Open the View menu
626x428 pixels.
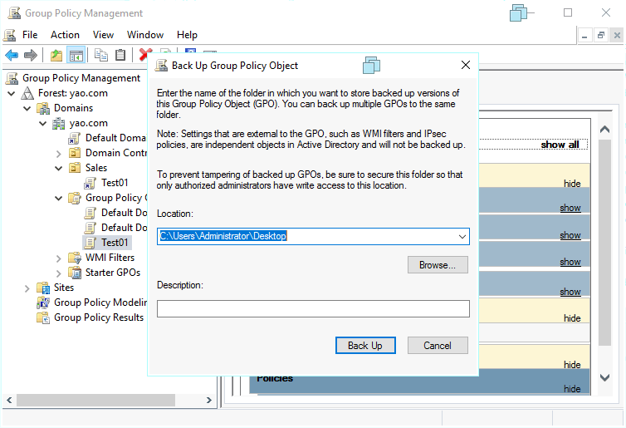click(103, 35)
